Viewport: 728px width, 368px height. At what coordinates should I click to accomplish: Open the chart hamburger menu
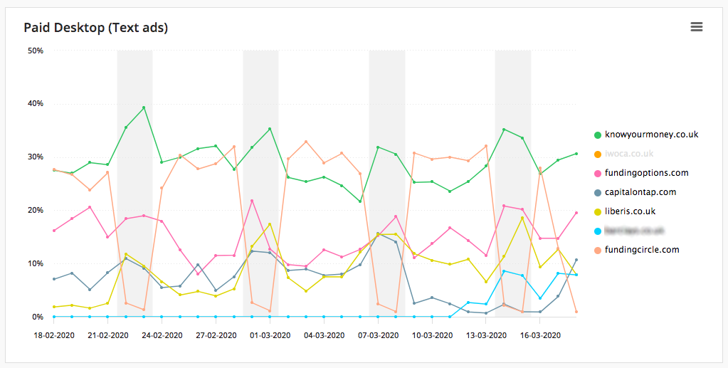[697, 27]
